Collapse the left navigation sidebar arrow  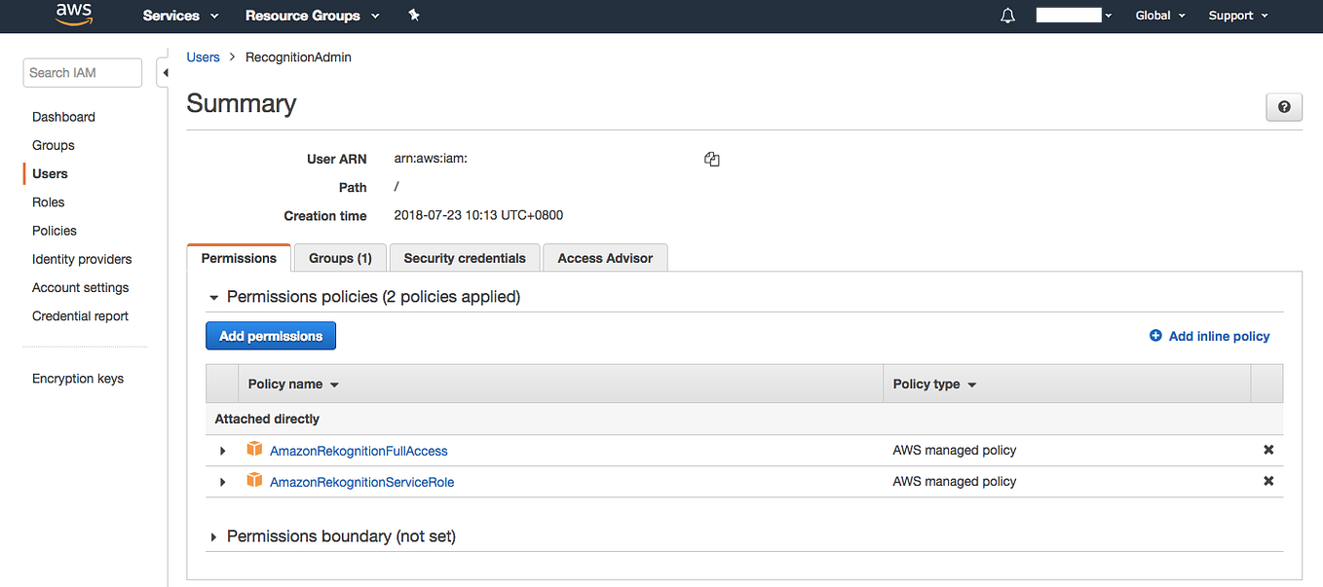click(164, 73)
